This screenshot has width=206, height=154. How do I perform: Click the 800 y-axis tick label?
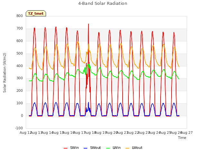(x=20, y=16)
